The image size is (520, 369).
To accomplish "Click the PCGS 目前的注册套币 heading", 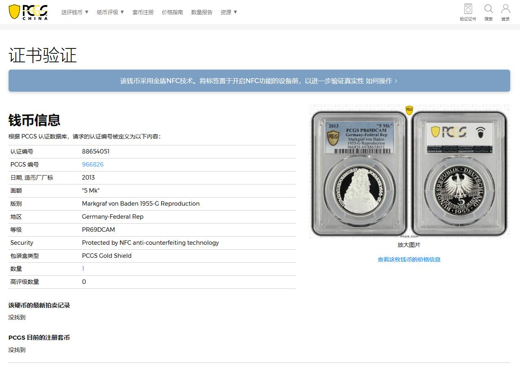I will click(x=39, y=338).
